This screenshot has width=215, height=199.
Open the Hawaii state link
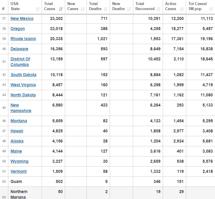pos(17,131)
